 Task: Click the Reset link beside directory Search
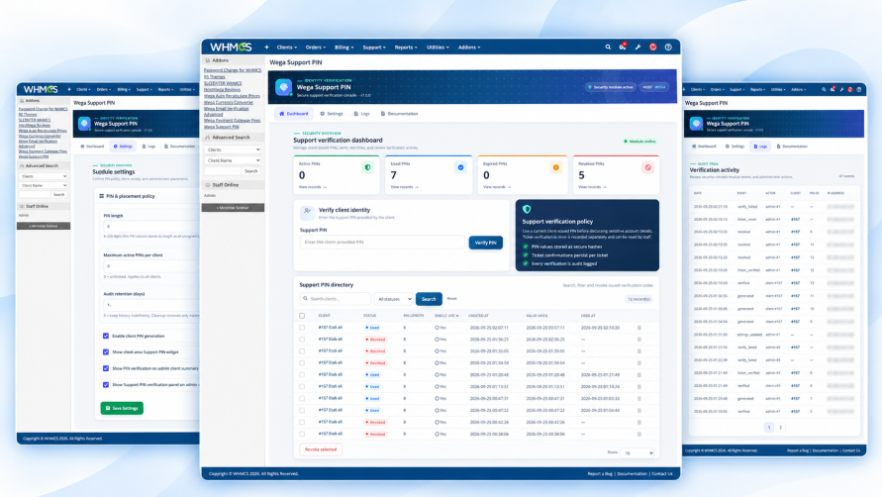click(x=451, y=299)
